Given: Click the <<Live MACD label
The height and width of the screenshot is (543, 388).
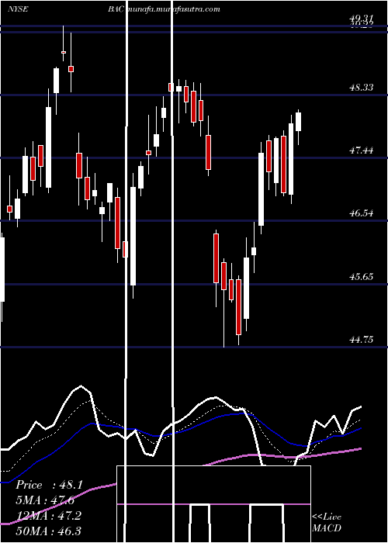Looking at the screenshot, I should pyautogui.click(x=327, y=522).
